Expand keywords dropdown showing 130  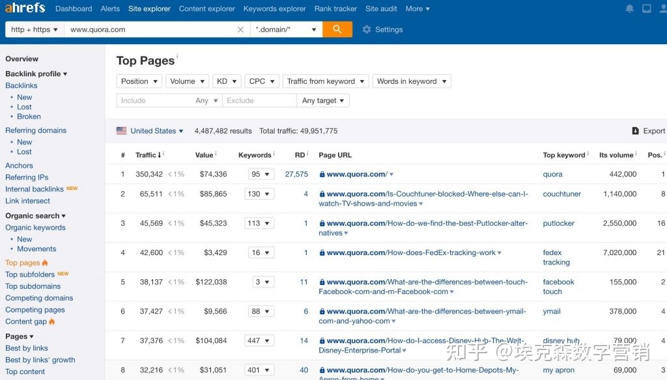coord(259,194)
